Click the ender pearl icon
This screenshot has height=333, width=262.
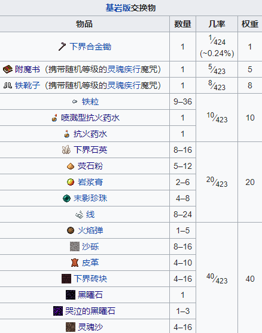point(66,198)
